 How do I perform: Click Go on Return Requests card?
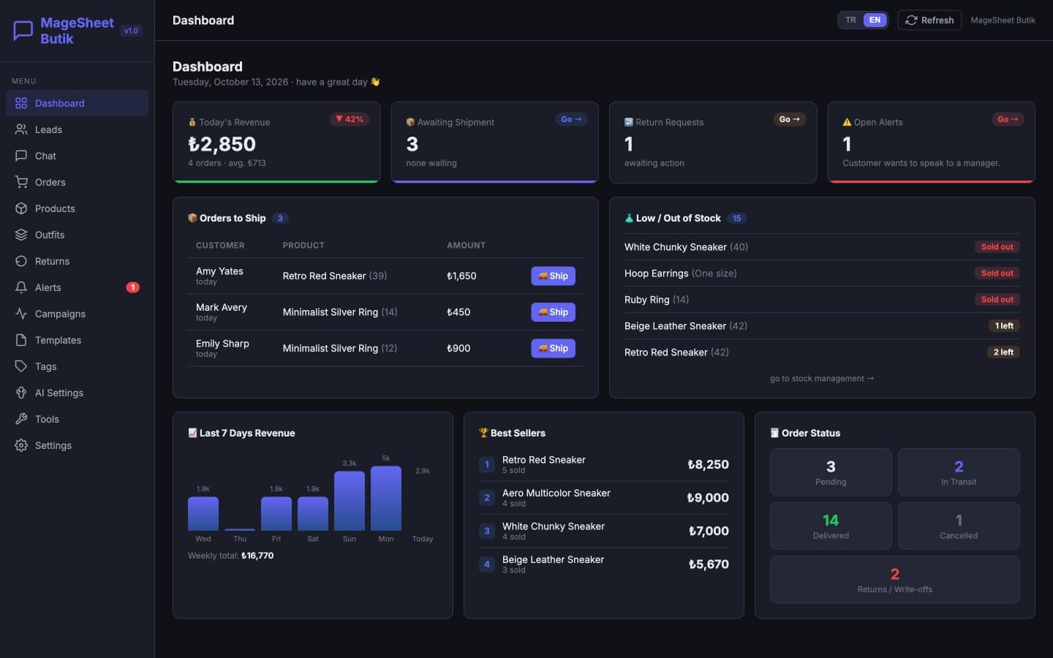point(790,119)
